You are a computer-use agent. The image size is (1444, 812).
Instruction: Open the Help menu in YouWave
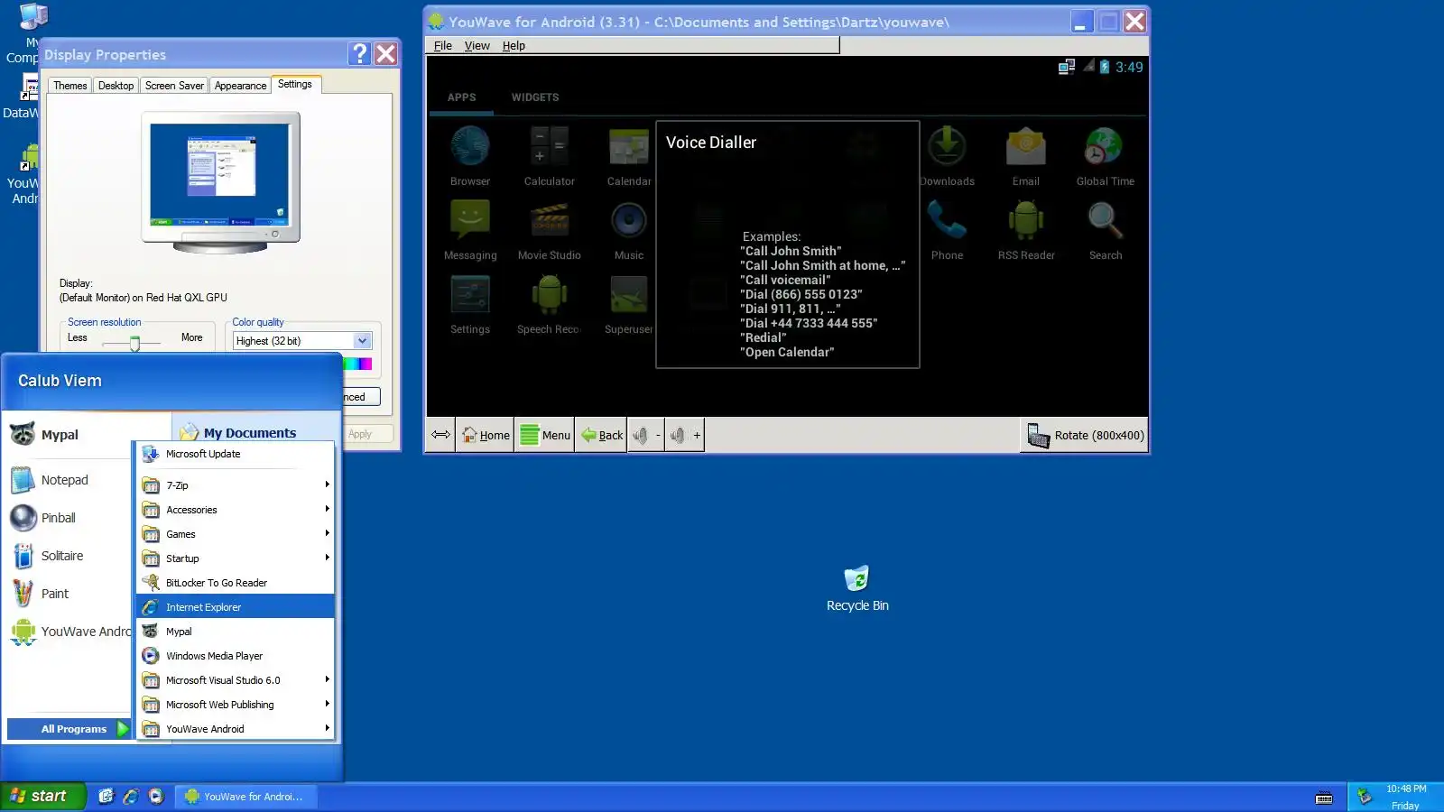tap(514, 46)
